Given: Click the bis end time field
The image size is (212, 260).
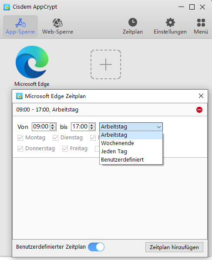Looking at the screenshot, I should [x=80, y=127].
